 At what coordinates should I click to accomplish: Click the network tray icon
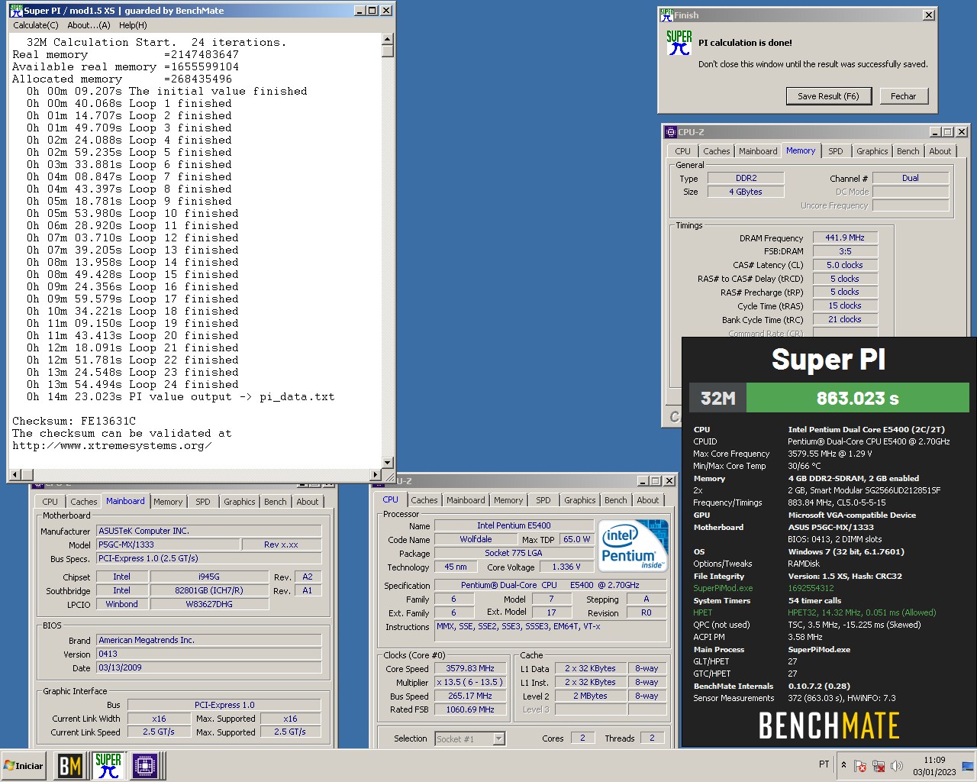coord(879,765)
